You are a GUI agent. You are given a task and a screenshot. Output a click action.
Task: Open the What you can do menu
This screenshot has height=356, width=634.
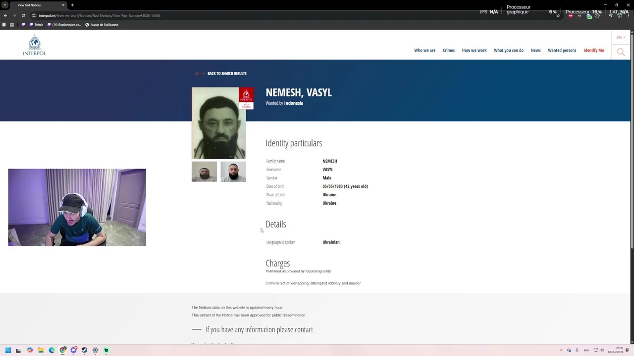pos(509,50)
